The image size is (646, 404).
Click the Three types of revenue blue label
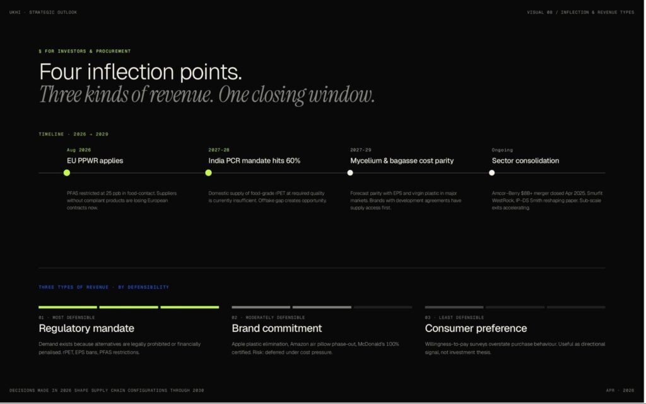click(104, 287)
